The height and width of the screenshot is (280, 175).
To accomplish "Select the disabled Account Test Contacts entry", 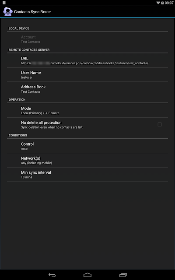I will coord(87,39).
